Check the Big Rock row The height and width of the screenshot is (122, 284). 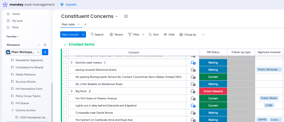click(65, 91)
